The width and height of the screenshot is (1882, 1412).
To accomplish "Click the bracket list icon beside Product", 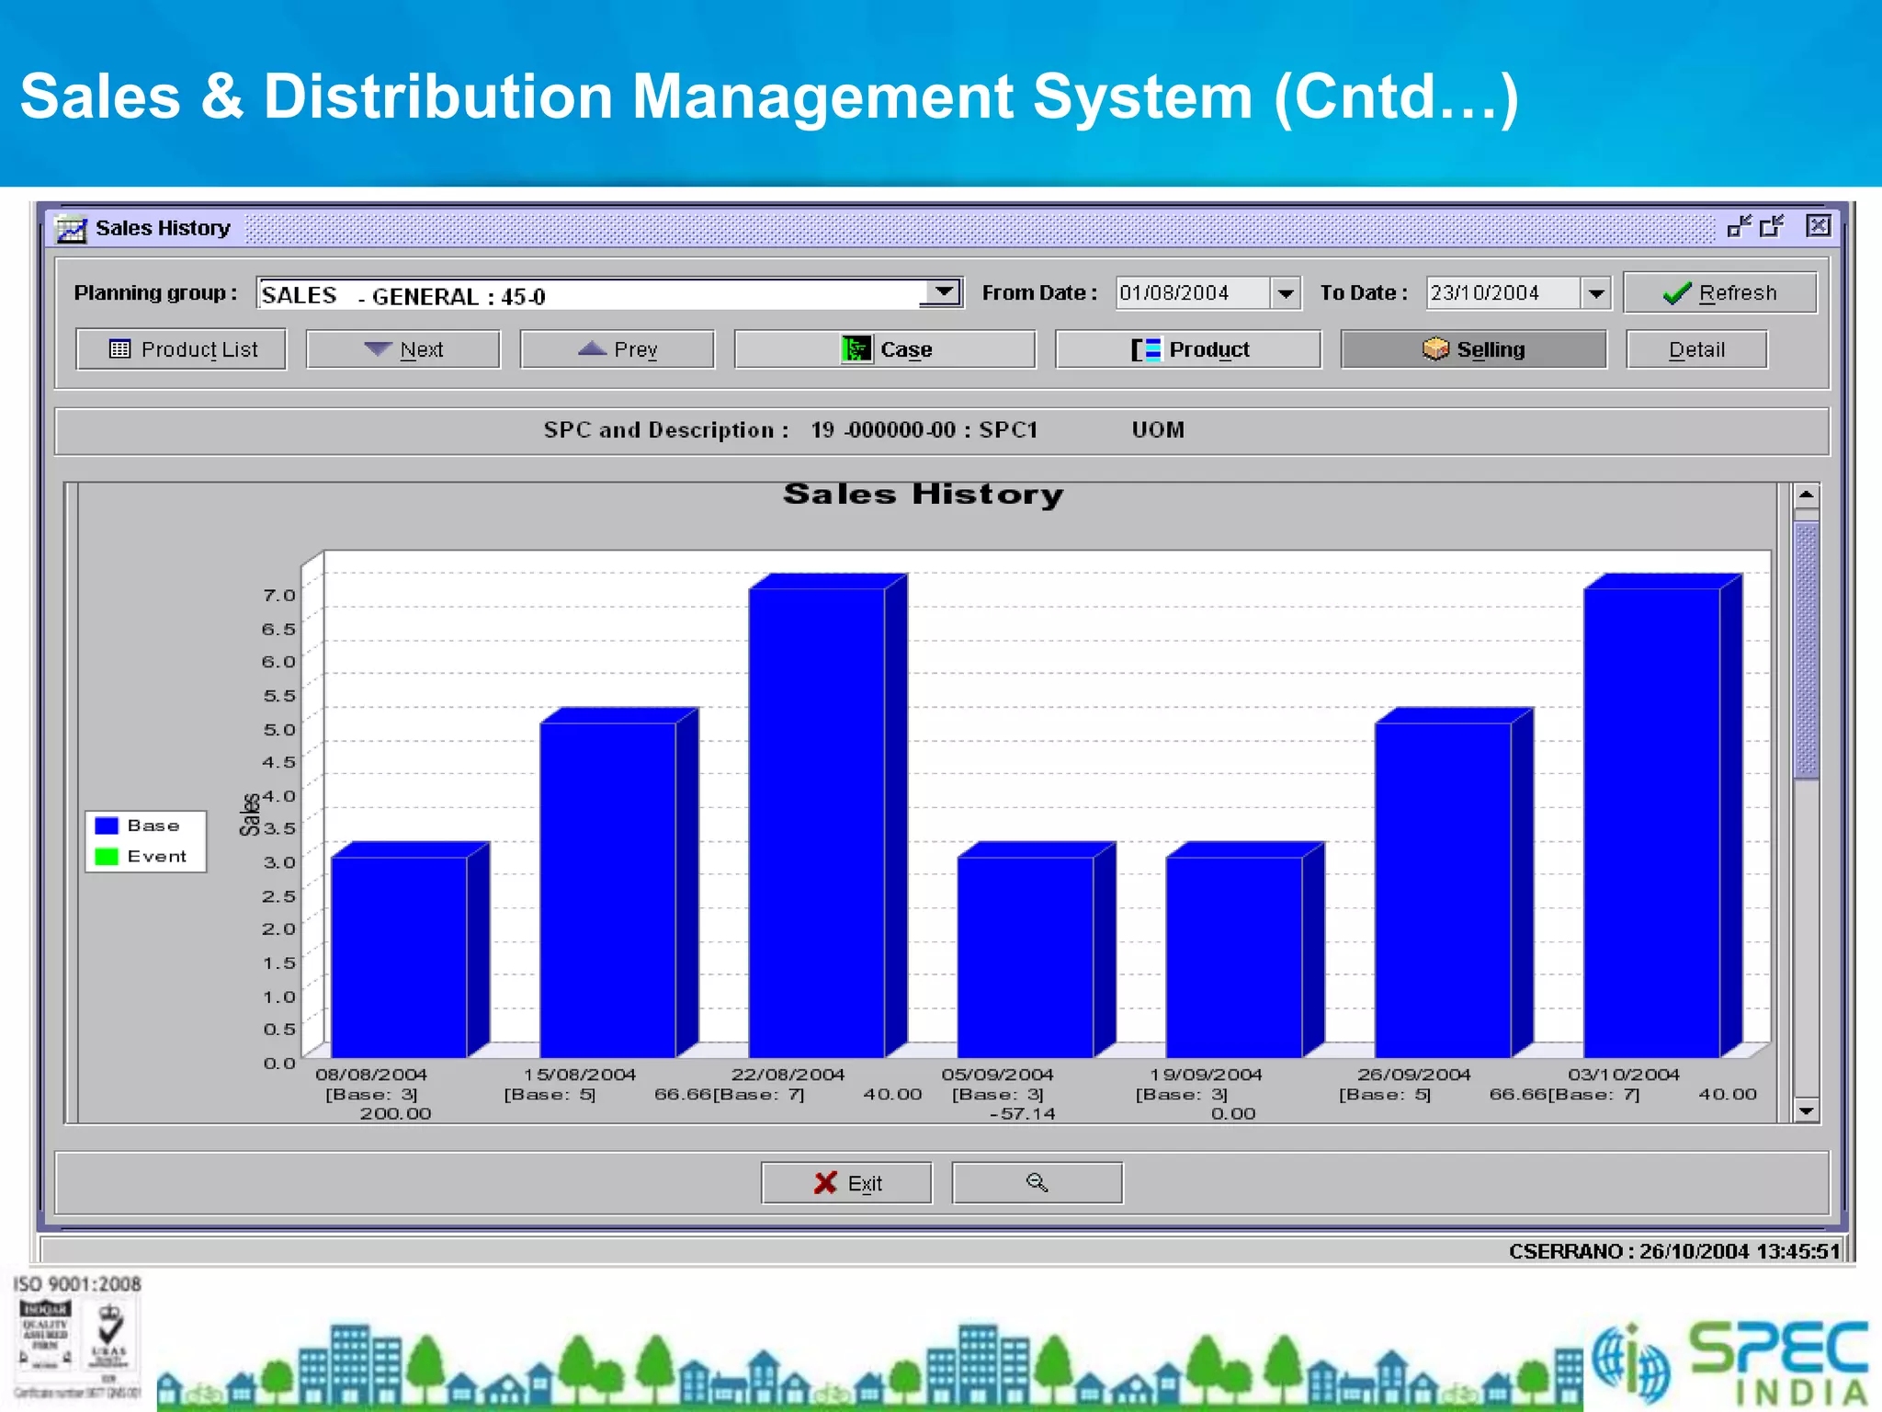I will pos(1146,349).
